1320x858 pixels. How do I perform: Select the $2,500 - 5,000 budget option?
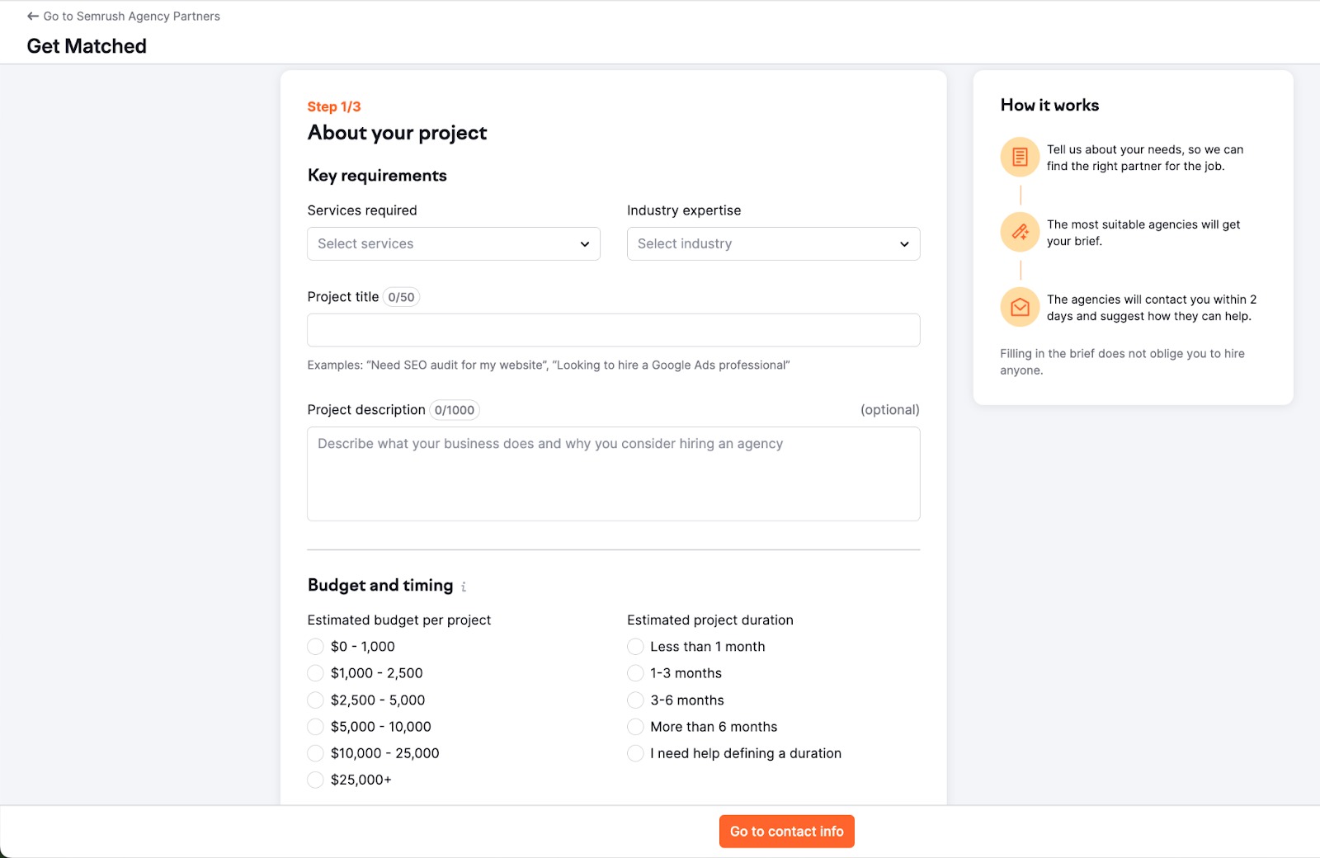[x=315, y=700]
